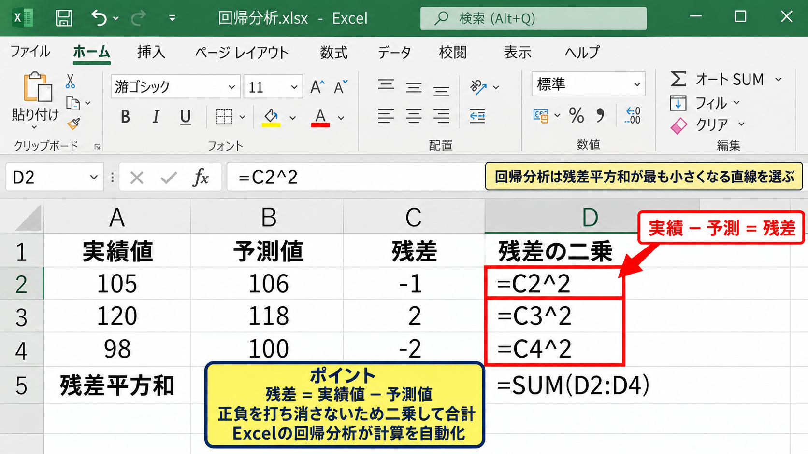Click the search box (Alt+Q)
The height and width of the screenshot is (454, 808).
534,18
